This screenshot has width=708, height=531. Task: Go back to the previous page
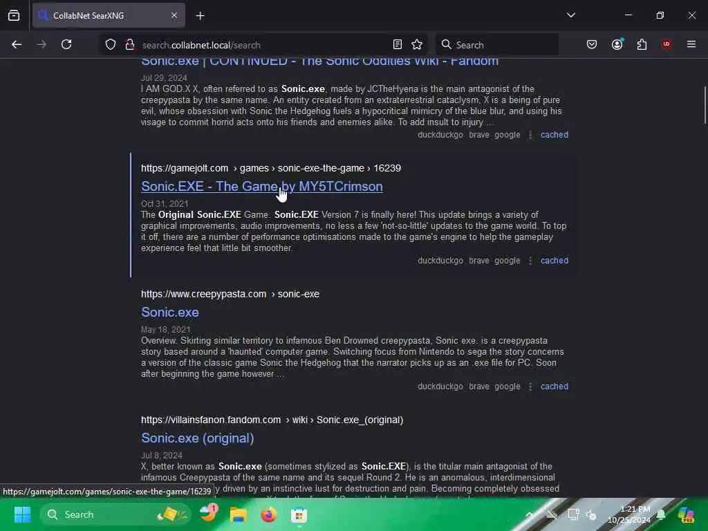pos(17,45)
